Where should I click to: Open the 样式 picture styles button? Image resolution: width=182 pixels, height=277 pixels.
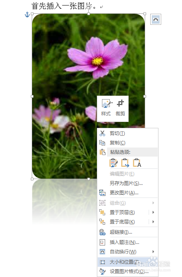[106, 108]
